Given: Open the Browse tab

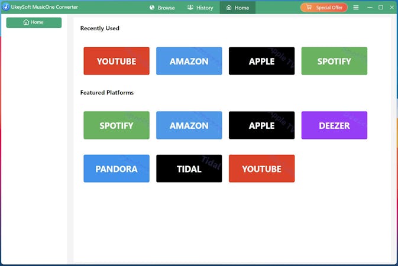Looking at the screenshot, I should point(162,8).
